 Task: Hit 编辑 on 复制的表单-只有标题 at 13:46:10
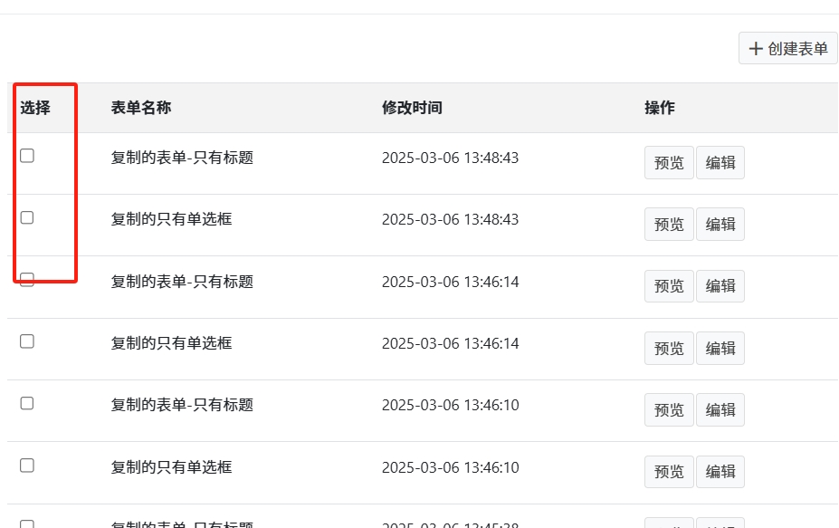(x=720, y=409)
